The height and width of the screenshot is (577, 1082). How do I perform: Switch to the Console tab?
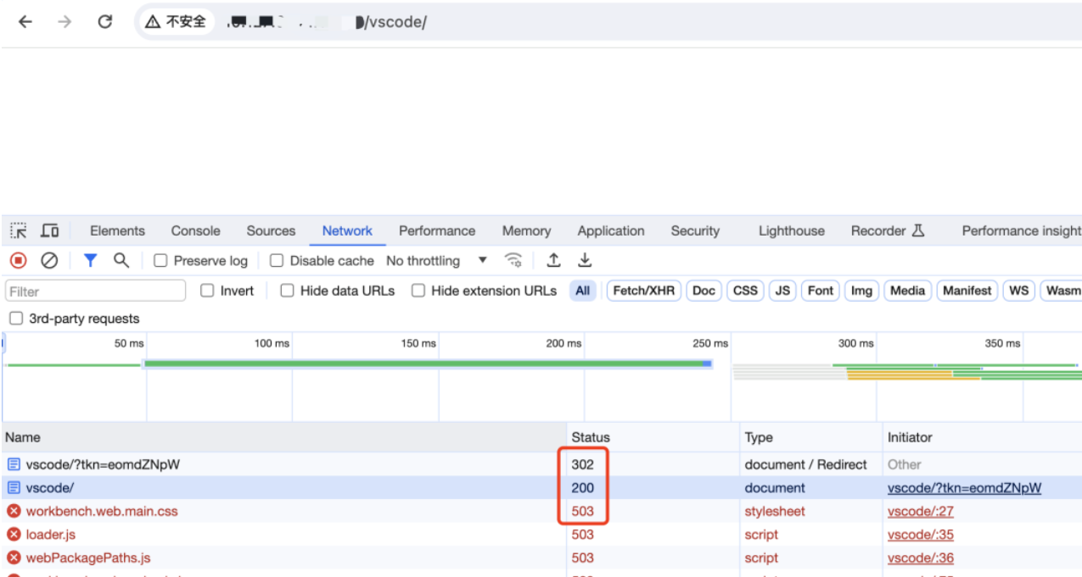[x=195, y=230]
